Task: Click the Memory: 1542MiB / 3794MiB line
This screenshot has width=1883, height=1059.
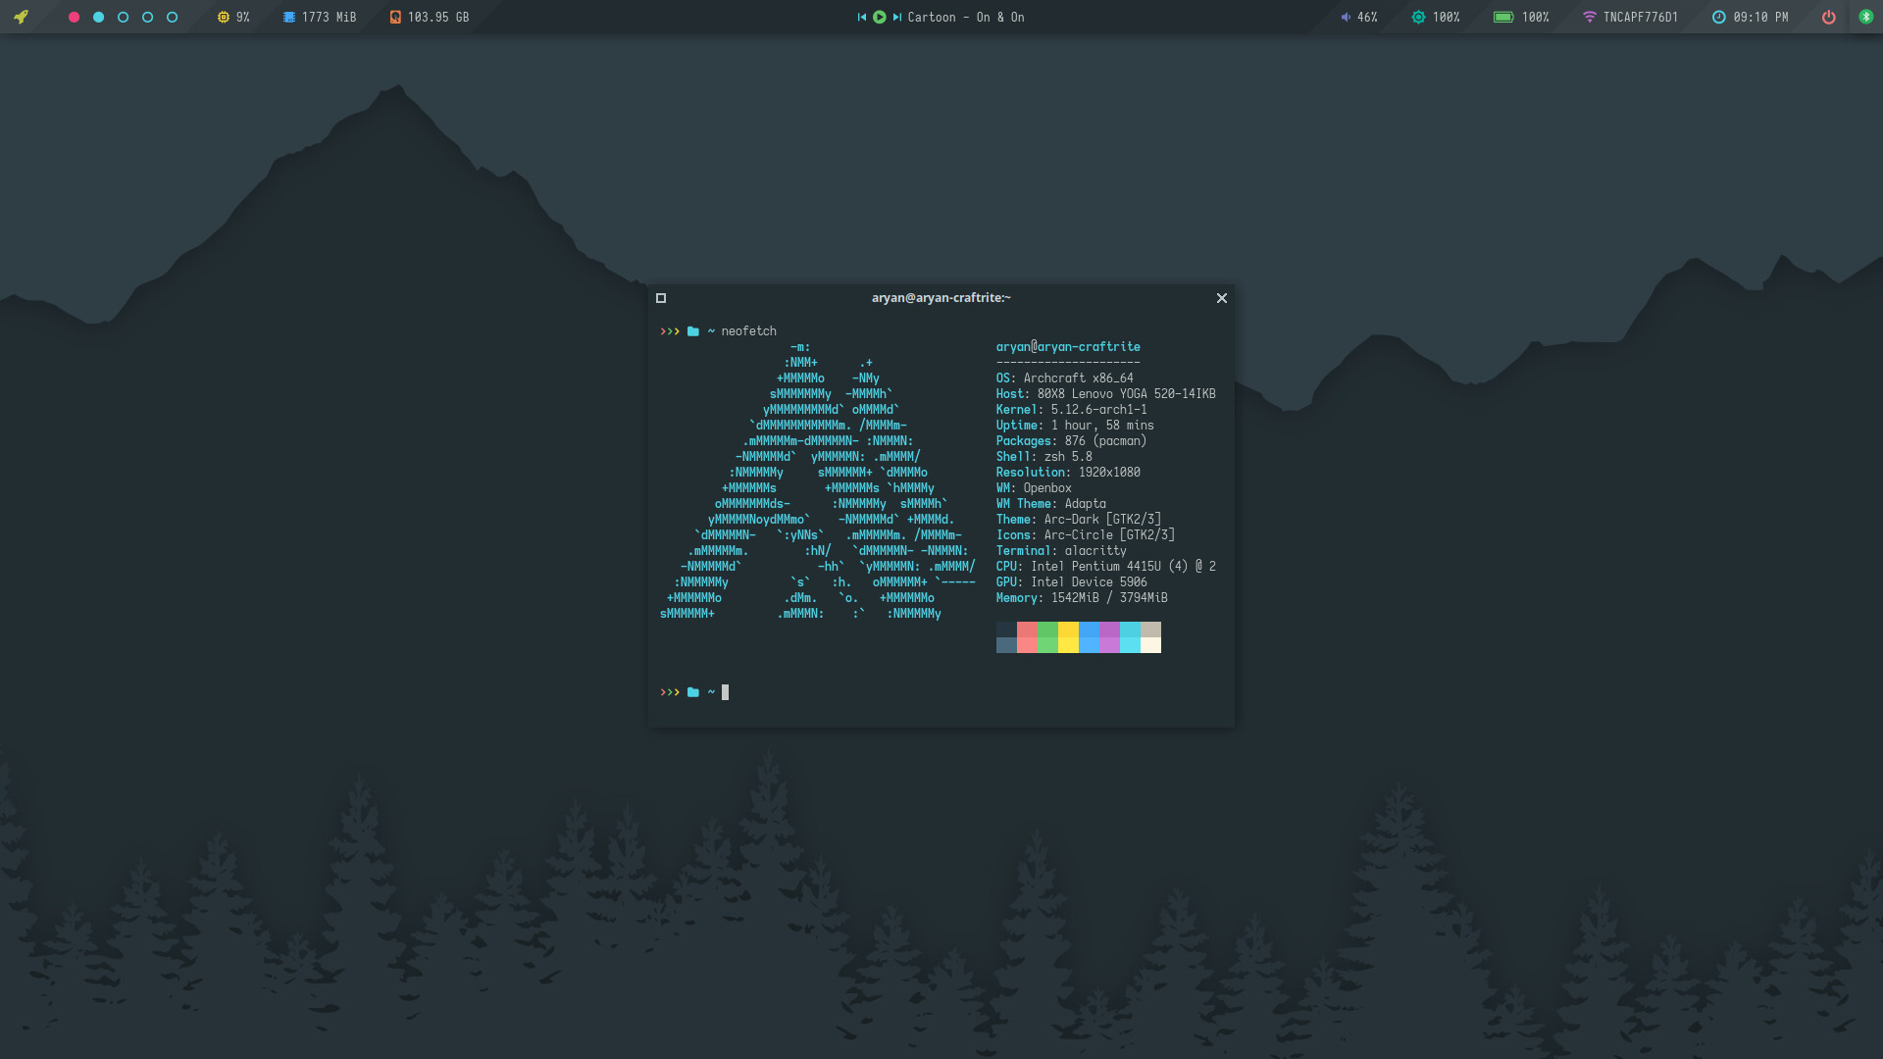Action: click(x=1082, y=598)
